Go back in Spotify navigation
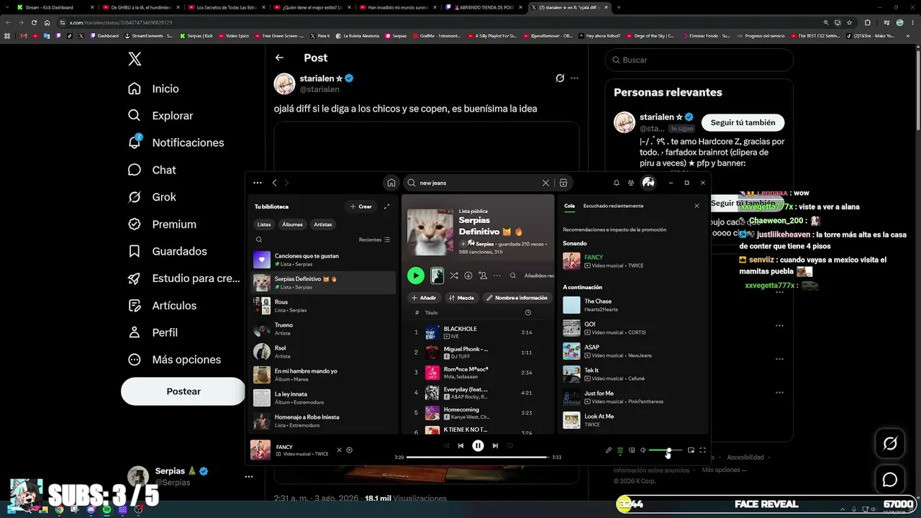This screenshot has height=518, width=921. [x=274, y=183]
